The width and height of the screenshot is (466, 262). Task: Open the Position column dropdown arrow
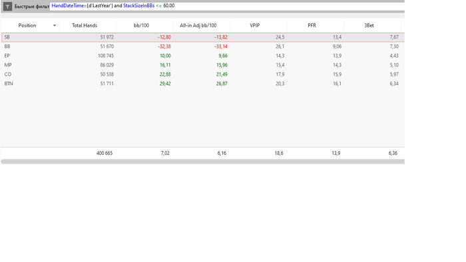click(x=55, y=25)
